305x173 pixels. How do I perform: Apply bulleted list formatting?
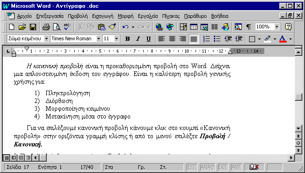tap(217, 39)
